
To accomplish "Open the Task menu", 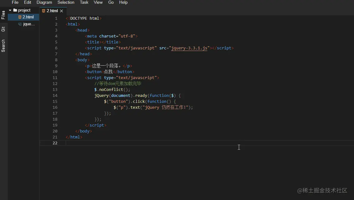I will (x=84, y=2).
